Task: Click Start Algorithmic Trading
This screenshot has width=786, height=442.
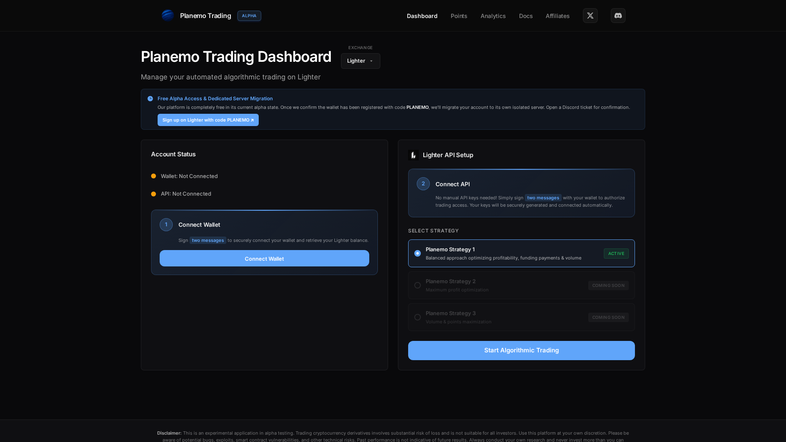Action: coord(521,350)
